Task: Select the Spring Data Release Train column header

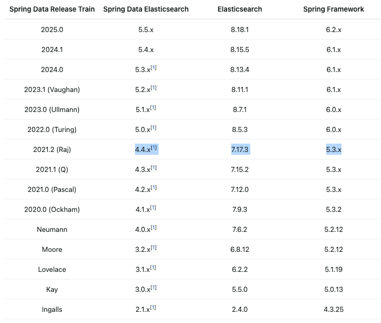Action: (52, 9)
